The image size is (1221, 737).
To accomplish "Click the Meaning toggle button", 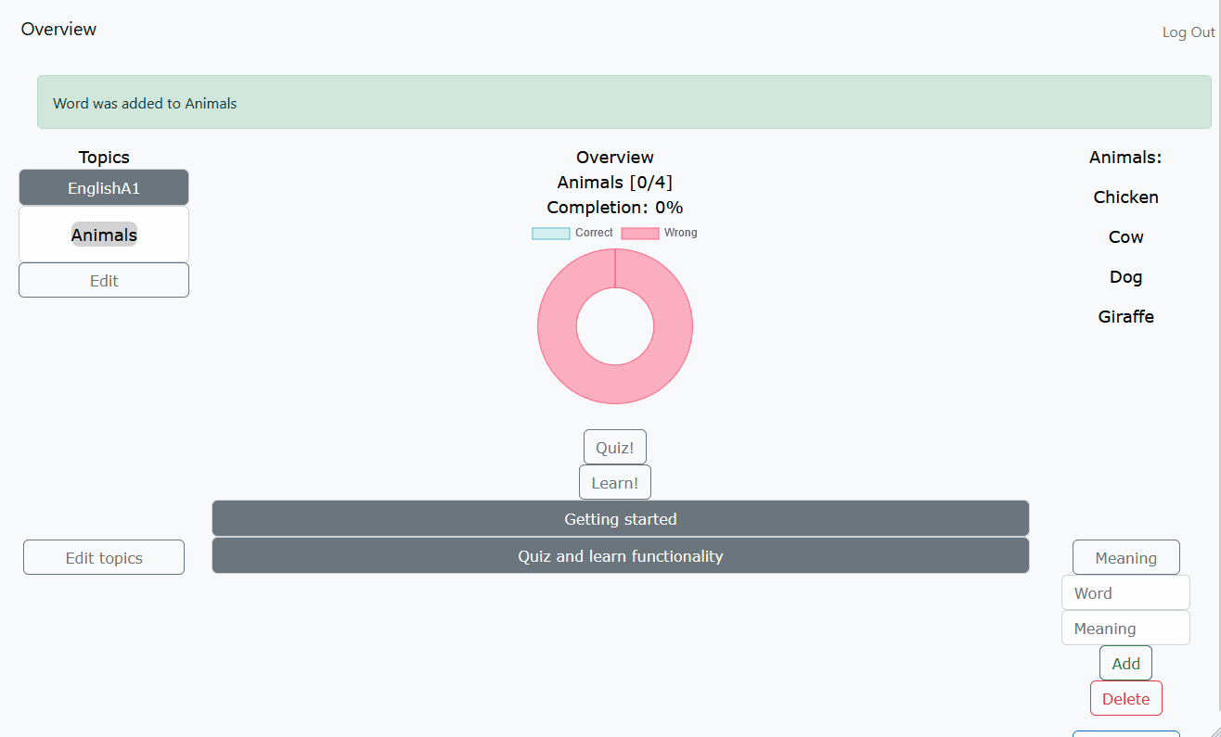I will click(x=1125, y=558).
